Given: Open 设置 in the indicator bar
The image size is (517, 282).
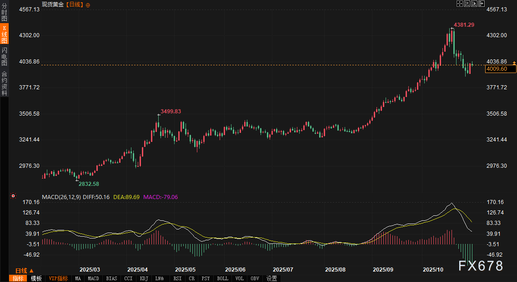Looking at the screenshot, I should click(x=272, y=278).
